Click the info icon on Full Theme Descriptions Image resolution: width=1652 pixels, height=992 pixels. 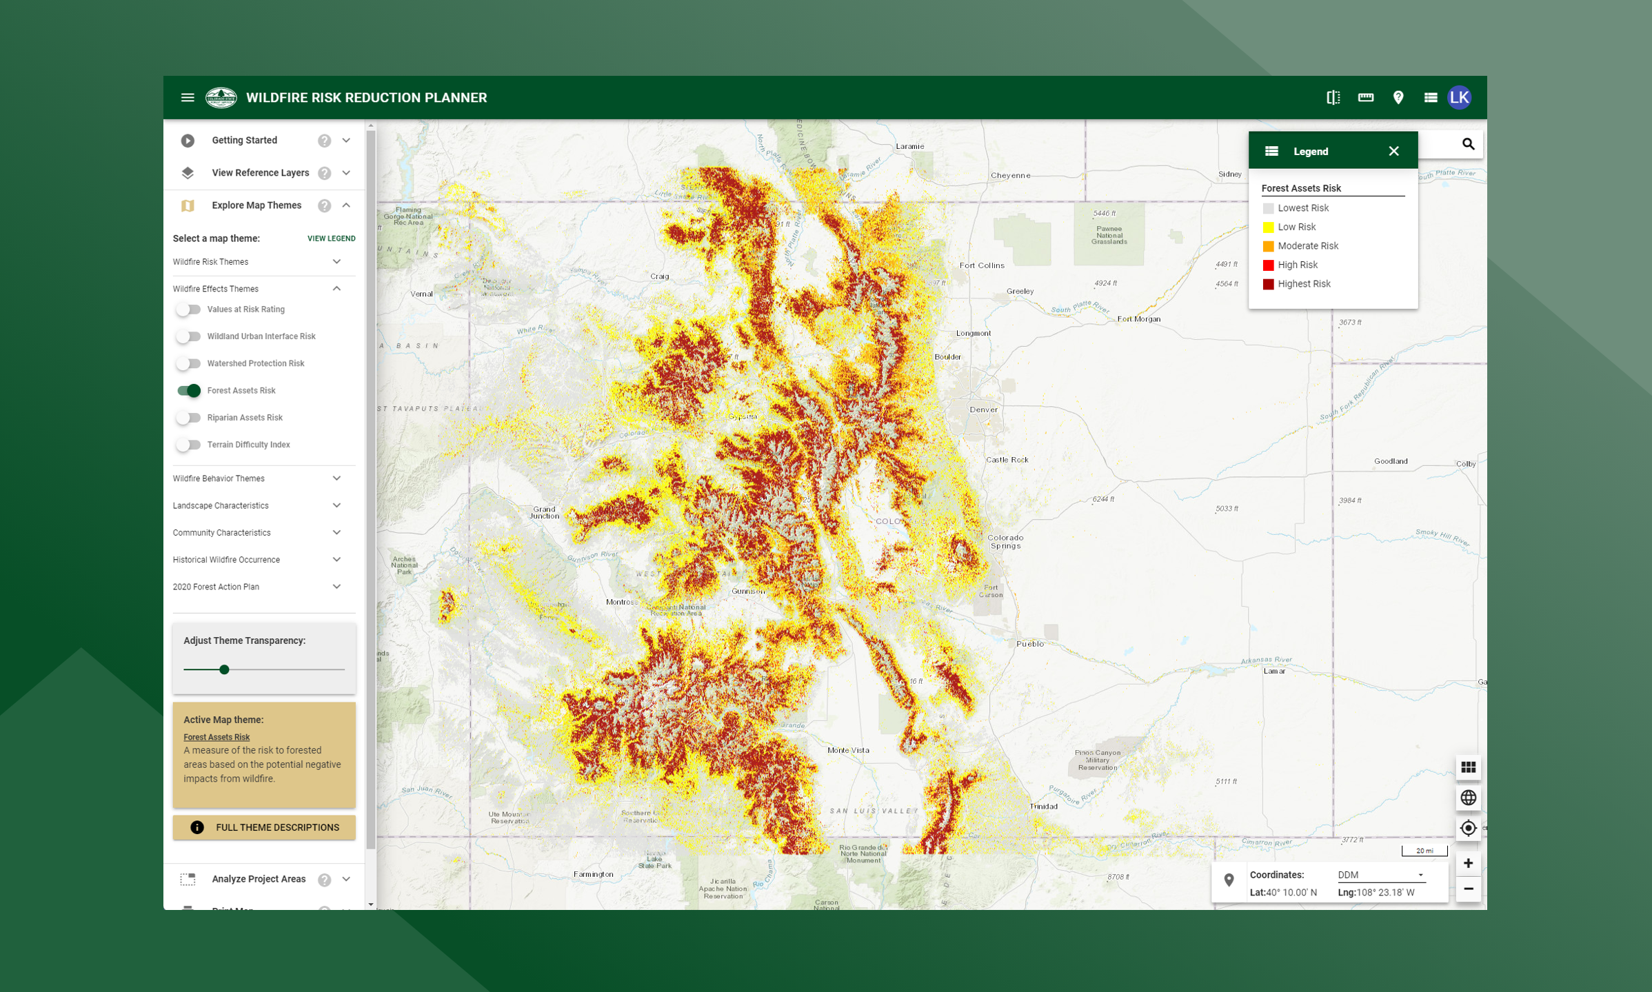(x=197, y=827)
